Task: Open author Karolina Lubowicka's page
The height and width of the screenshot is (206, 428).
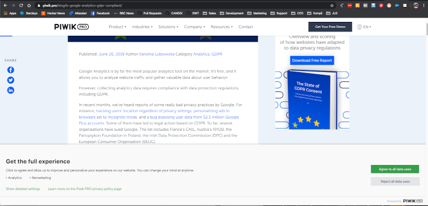Action: [x=157, y=54]
